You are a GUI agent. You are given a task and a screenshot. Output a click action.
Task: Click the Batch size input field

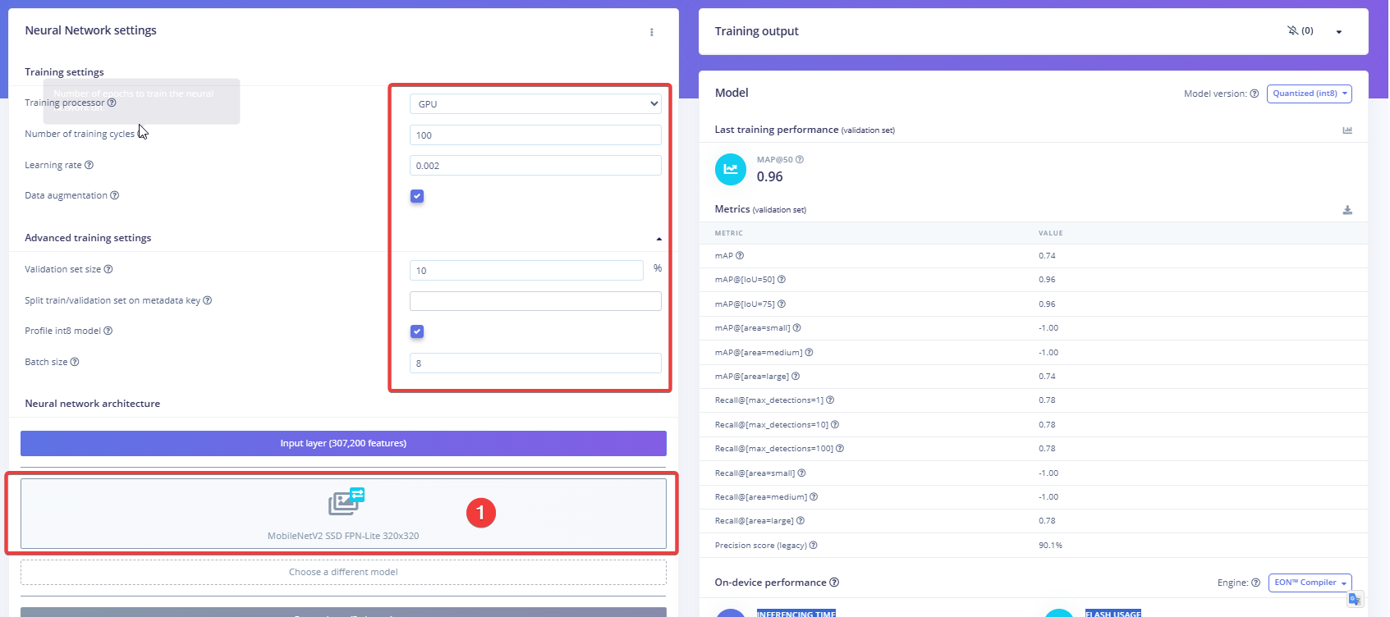(535, 363)
